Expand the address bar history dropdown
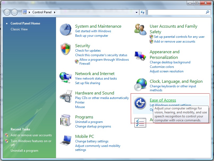Screen dimensions: 214x161 [x=136, y=12]
